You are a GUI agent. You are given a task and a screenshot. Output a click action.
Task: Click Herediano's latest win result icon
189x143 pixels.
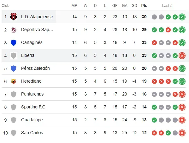[182, 81]
